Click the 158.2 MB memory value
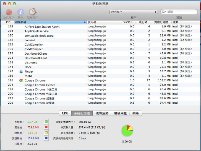Viewport: 201px width, 151px height. [164, 80]
